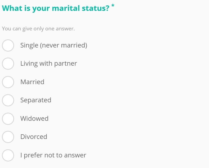The image size is (209, 168).
Task: Select the prefer not to answer radio
Action: (x=8, y=155)
